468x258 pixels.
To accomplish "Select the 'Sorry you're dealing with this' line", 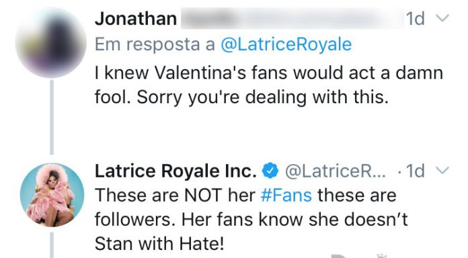I will tap(263, 97).
